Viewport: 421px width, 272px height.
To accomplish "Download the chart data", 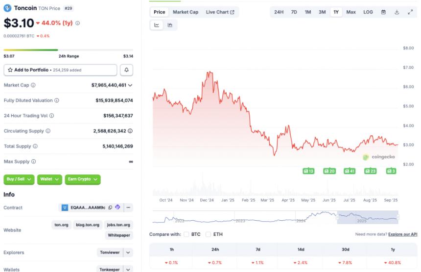I will pyautogui.click(x=397, y=12).
